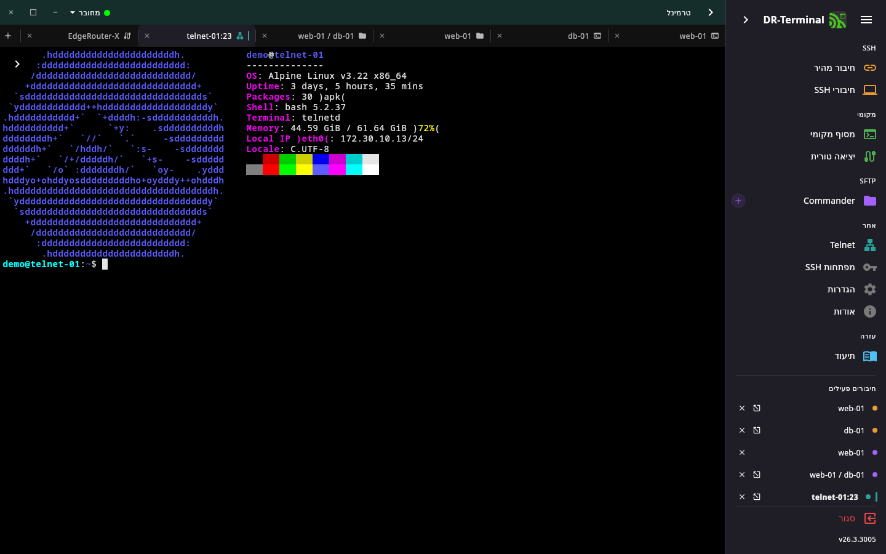This screenshot has width=886, height=554.
Task: Click the מפתחות SSH key icon
Action: coord(870,267)
